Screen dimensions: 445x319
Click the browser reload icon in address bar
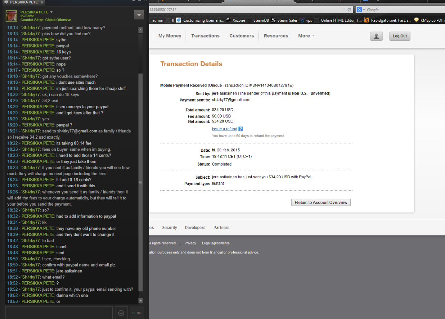(349, 10)
